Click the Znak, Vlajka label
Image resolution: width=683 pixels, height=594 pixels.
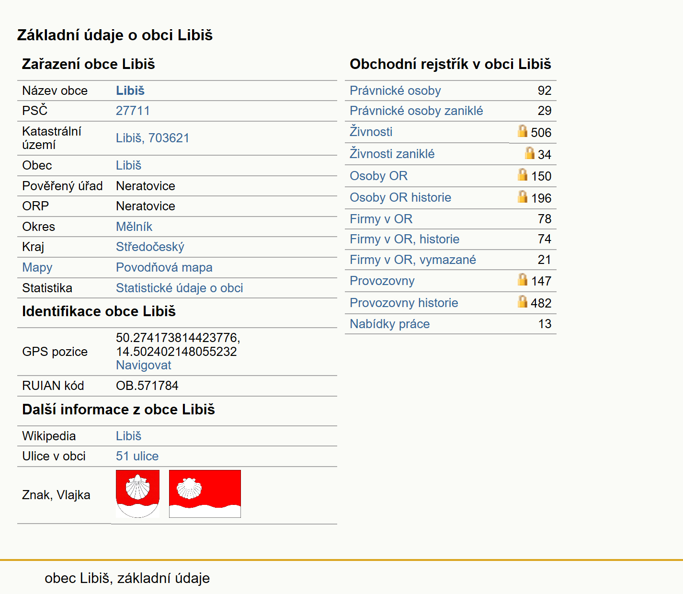pos(56,495)
